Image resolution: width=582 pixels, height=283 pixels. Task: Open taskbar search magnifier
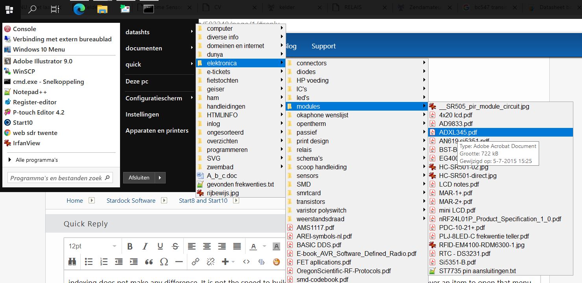coord(32,9)
